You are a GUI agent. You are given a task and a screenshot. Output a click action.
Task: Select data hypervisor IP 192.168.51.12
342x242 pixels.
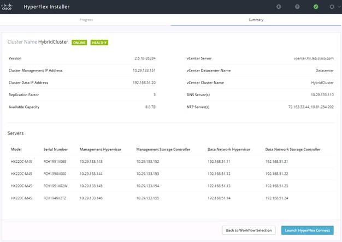(x=219, y=174)
